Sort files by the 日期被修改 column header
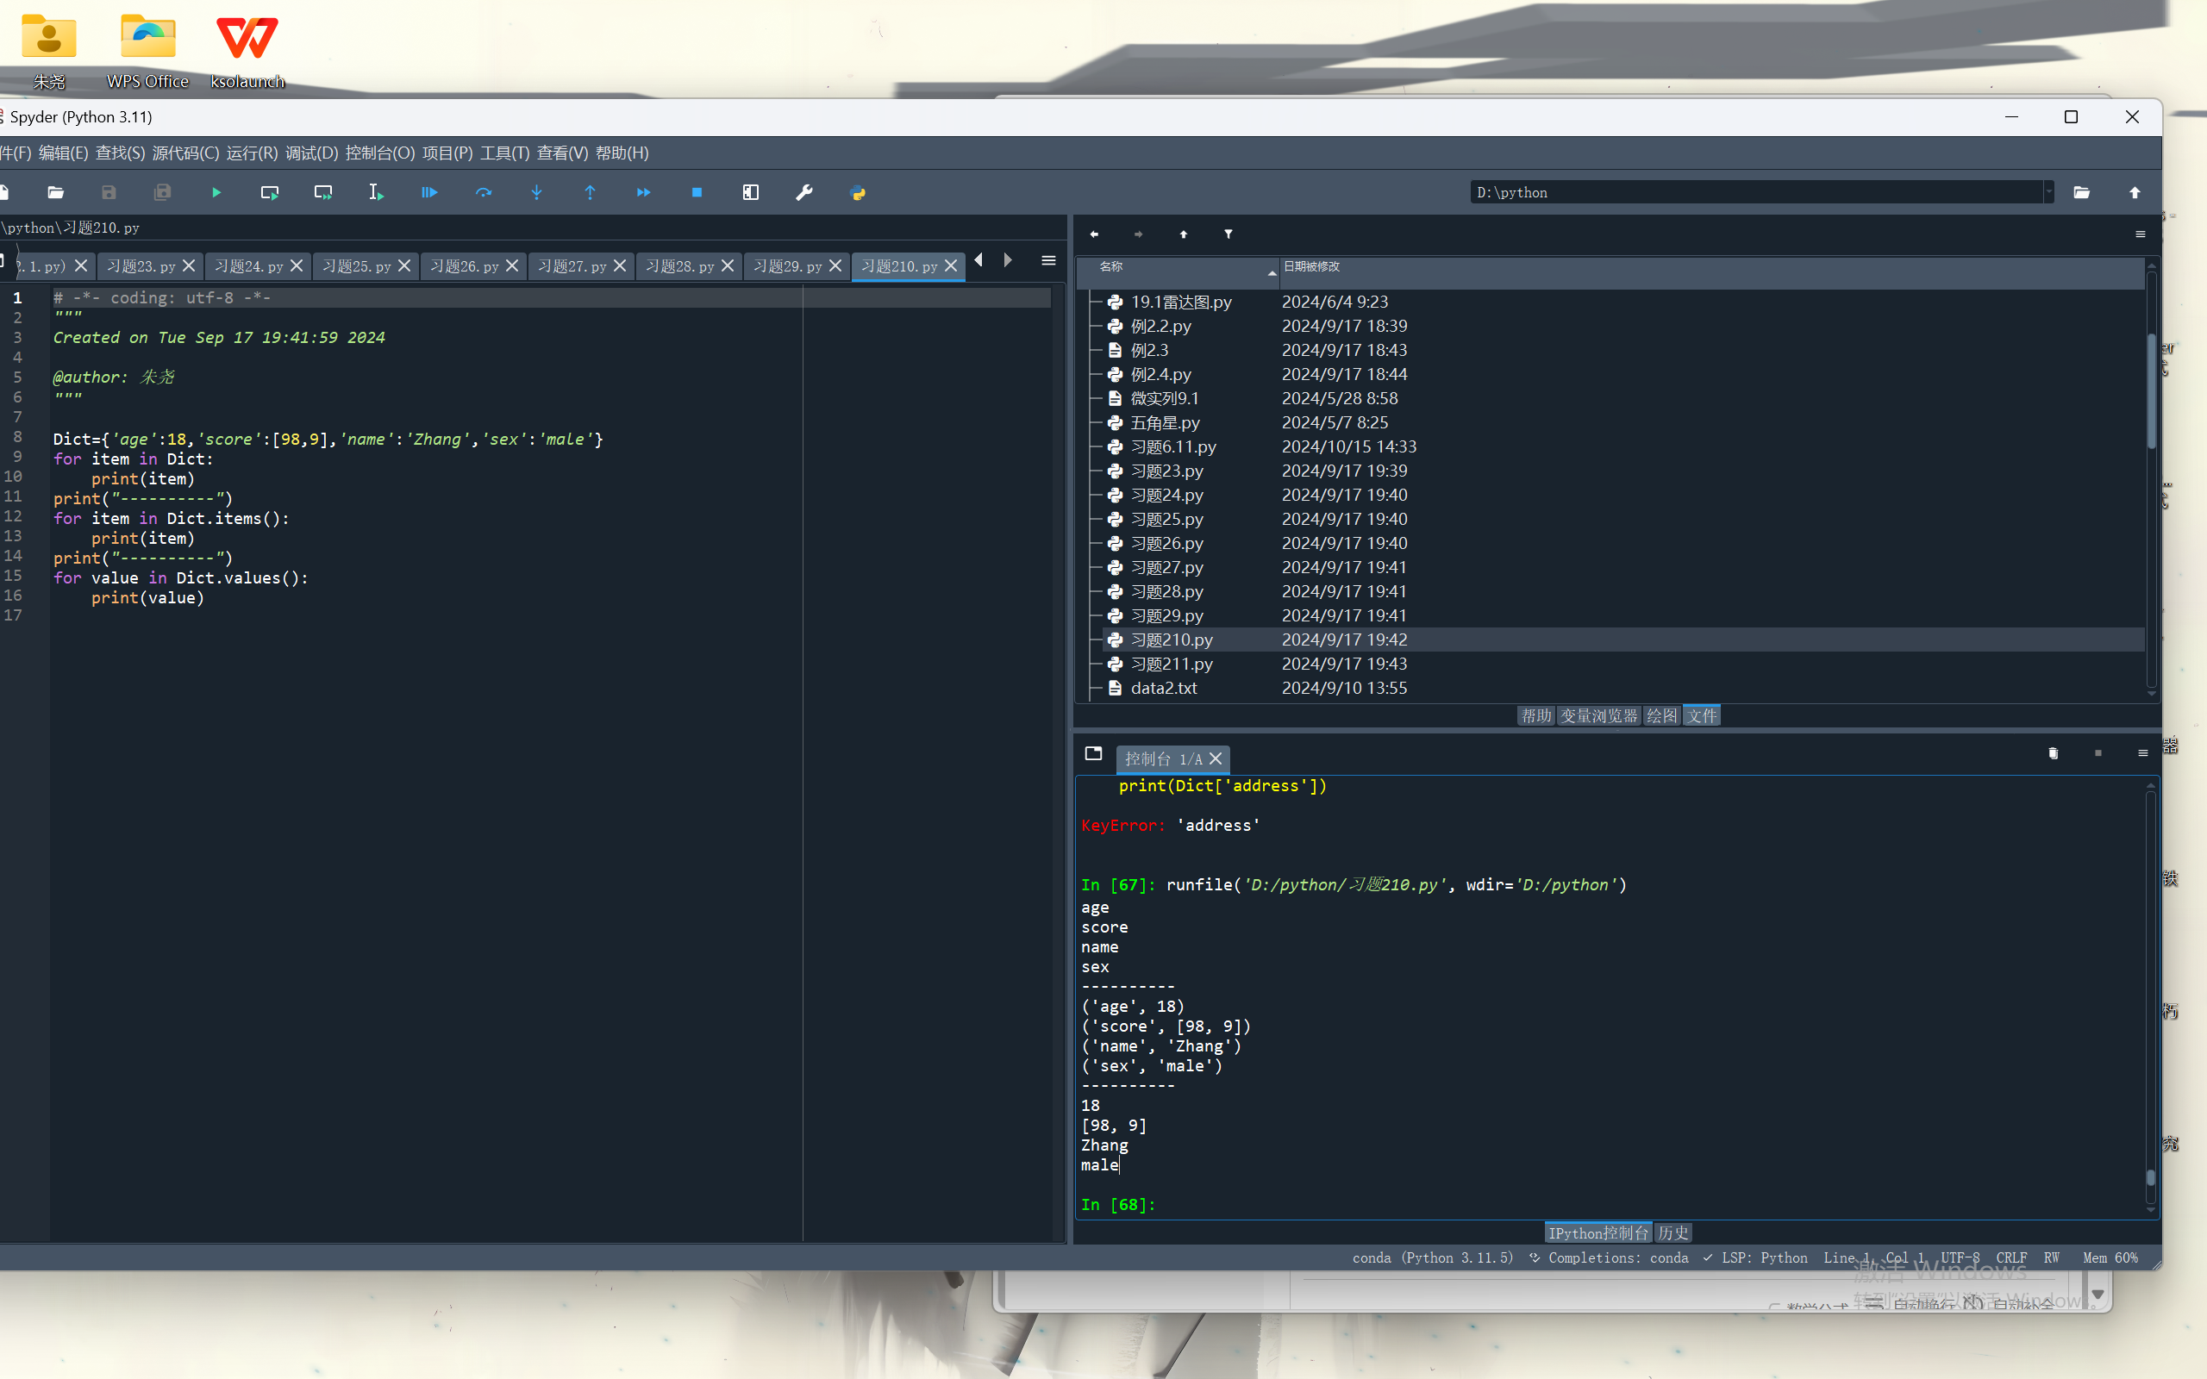 click(x=1311, y=266)
